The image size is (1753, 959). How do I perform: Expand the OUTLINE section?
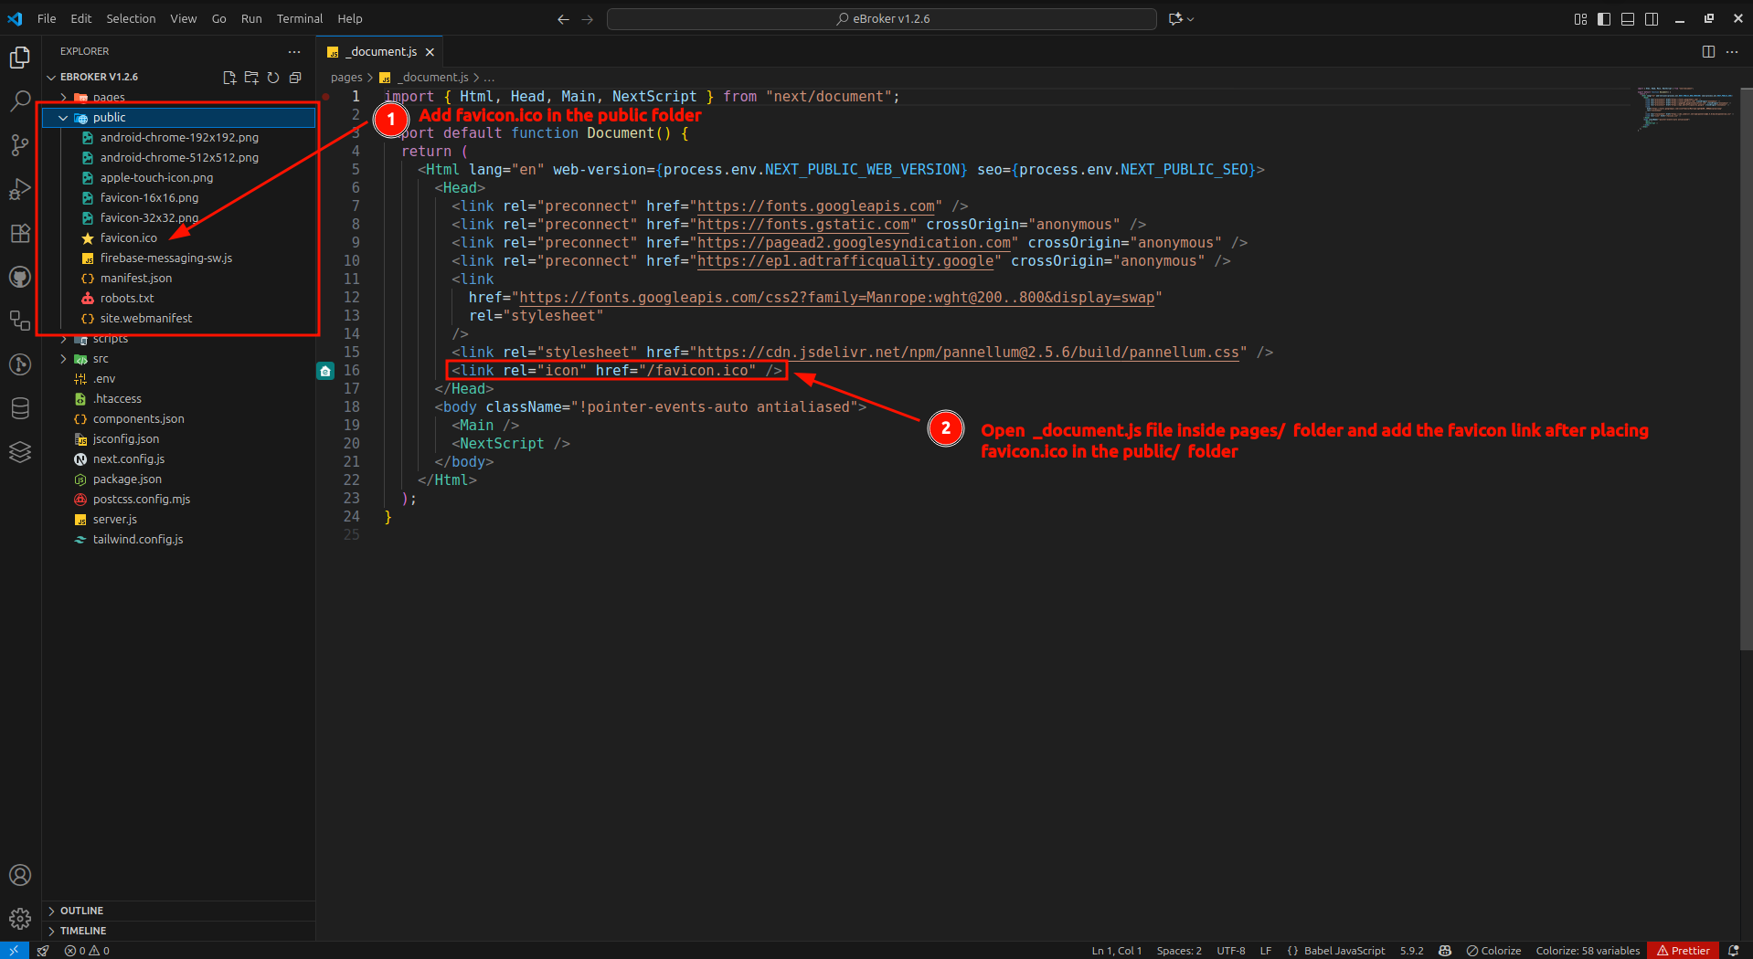81,911
